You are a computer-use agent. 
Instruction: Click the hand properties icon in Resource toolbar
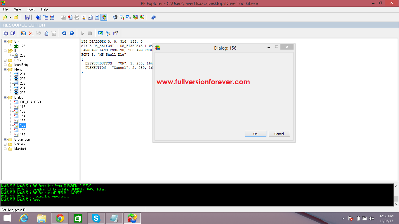point(115,33)
